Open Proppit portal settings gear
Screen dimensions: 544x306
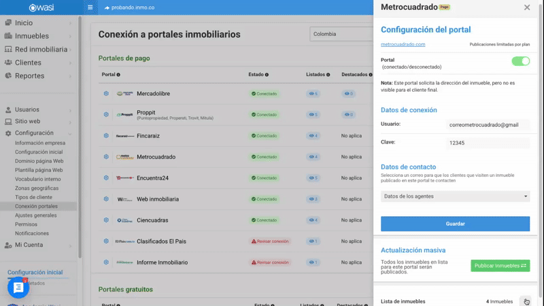pos(106,114)
